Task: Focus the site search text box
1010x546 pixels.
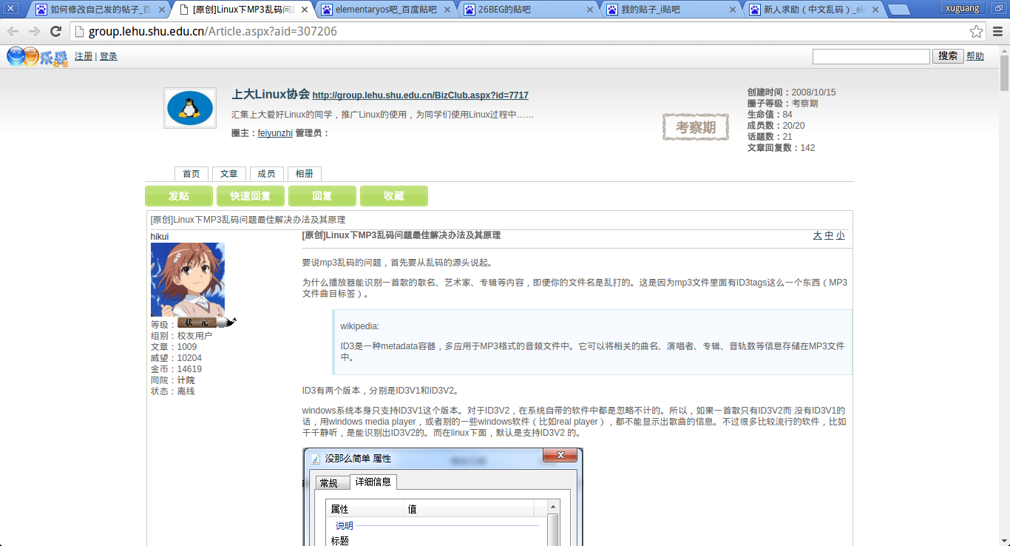Action: [871, 56]
